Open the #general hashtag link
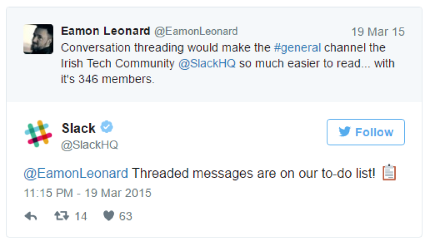Image resolution: width=435 pixels, height=246 pixels. (297, 47)
